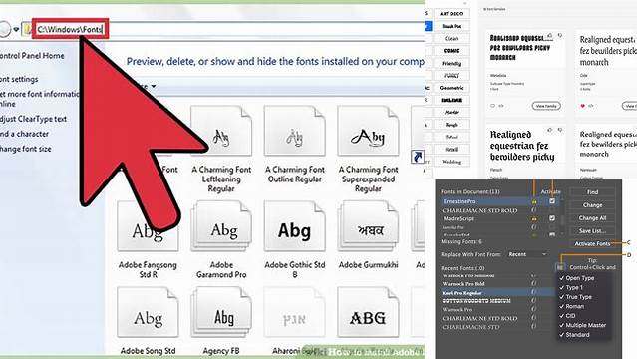This screenshot has width=637, height=359.
Task: Select A Charming Font Superexpanded Regular icon
Action: tap(368, 131)
